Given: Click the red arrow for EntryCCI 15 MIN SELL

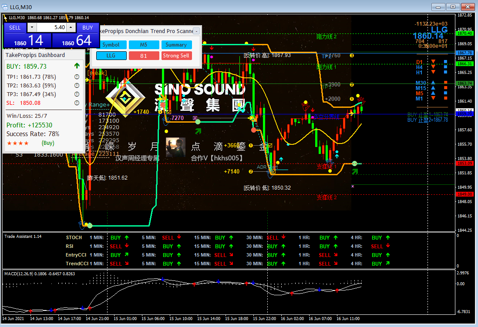Looking at the screenshot, I should pos(231,254).
